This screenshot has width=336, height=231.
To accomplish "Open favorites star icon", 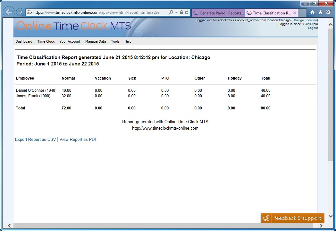I will 320,13.
